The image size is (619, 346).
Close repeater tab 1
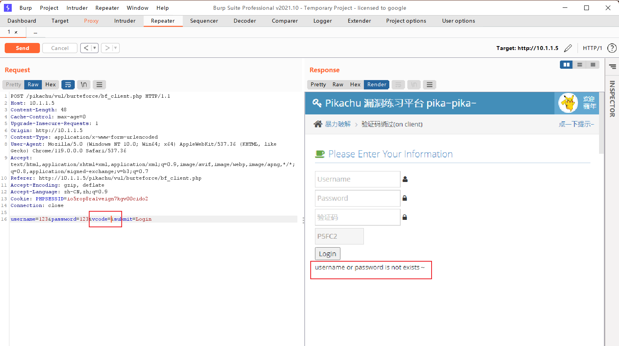[x=16, y=32]
